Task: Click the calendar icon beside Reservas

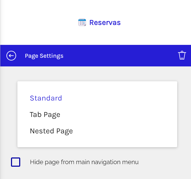Action: click(x=82, y=23)
